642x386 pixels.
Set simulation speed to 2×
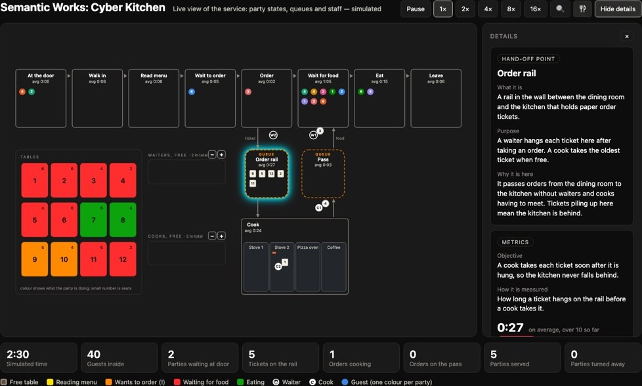pos(465,9)
